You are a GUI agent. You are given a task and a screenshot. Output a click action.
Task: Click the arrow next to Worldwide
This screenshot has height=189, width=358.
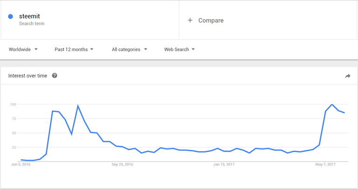[x=36, y=49]
